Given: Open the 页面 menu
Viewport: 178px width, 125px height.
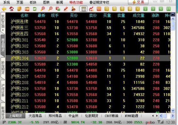Looking at the screenshot, I should [x=20, y=2].
